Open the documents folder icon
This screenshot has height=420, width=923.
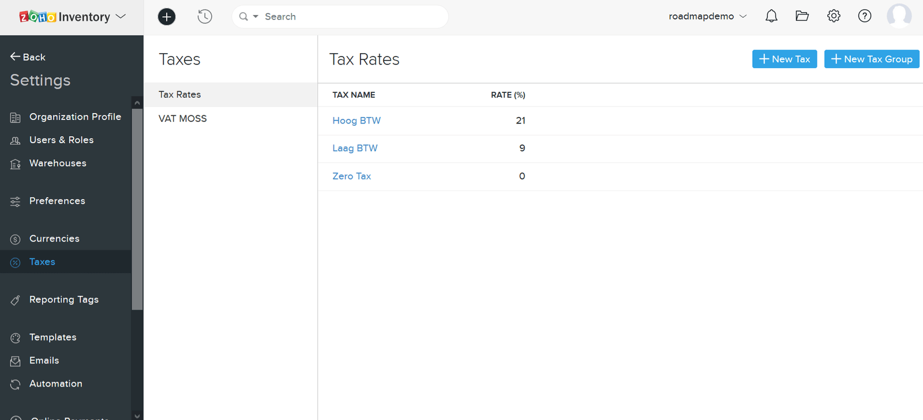tap(802, 16)
